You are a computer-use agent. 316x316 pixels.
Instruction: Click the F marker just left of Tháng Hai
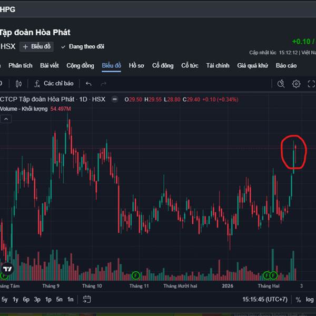point(266,275)
